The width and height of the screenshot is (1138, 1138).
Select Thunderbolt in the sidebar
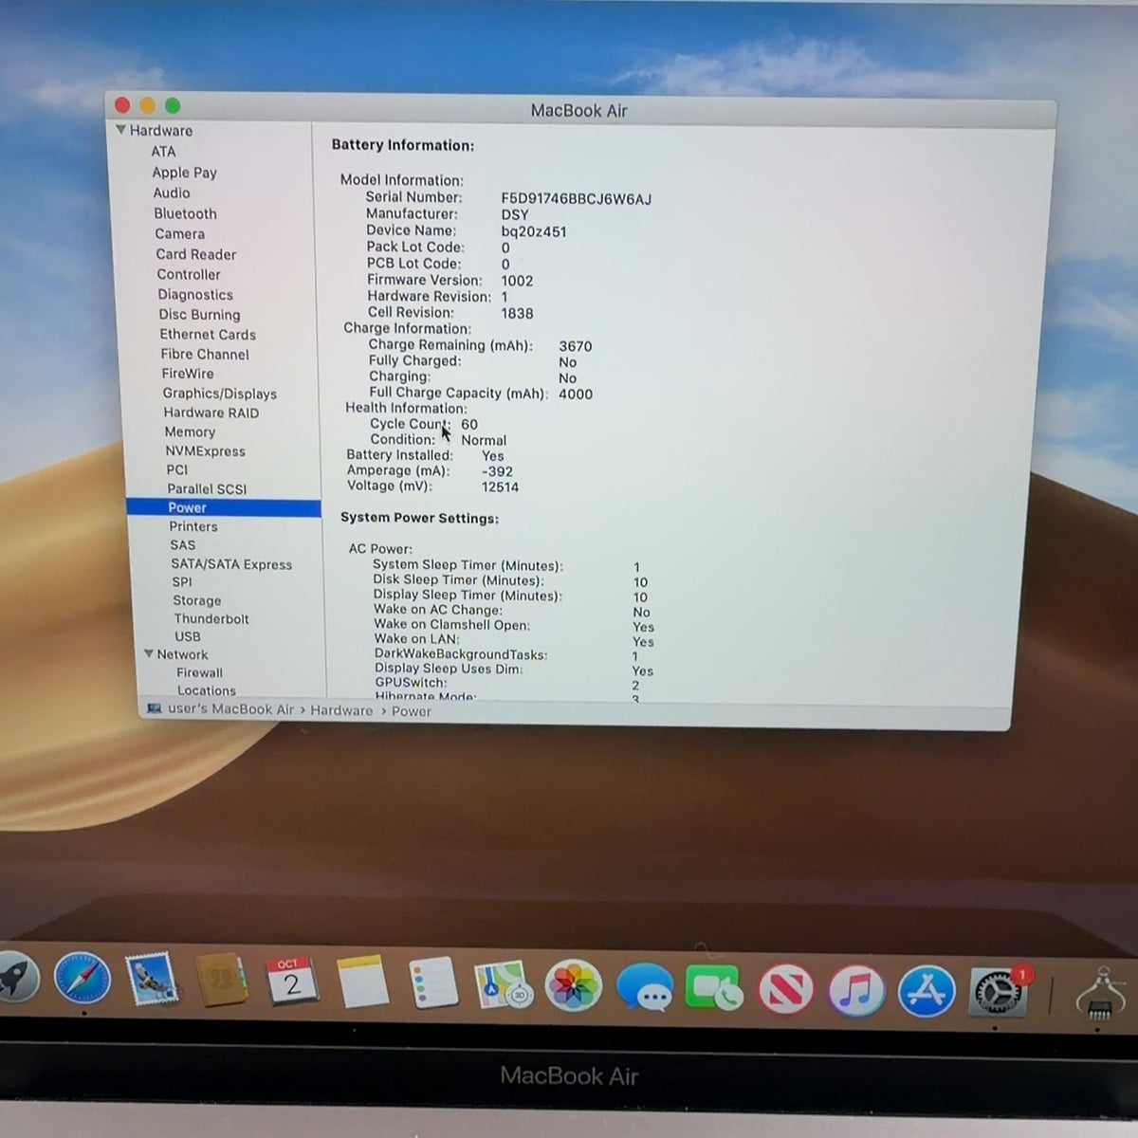pos(211,618)
